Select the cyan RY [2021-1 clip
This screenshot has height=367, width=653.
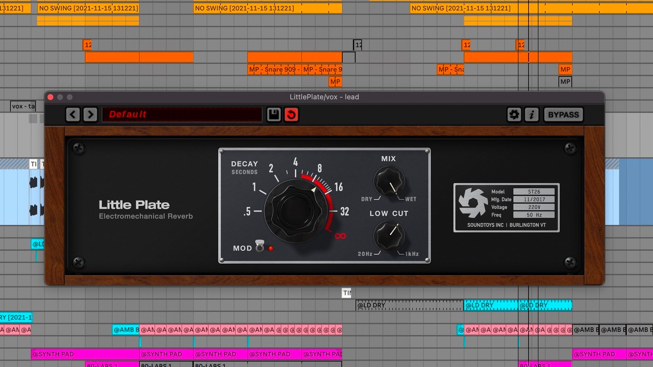[x=16, y=318]
